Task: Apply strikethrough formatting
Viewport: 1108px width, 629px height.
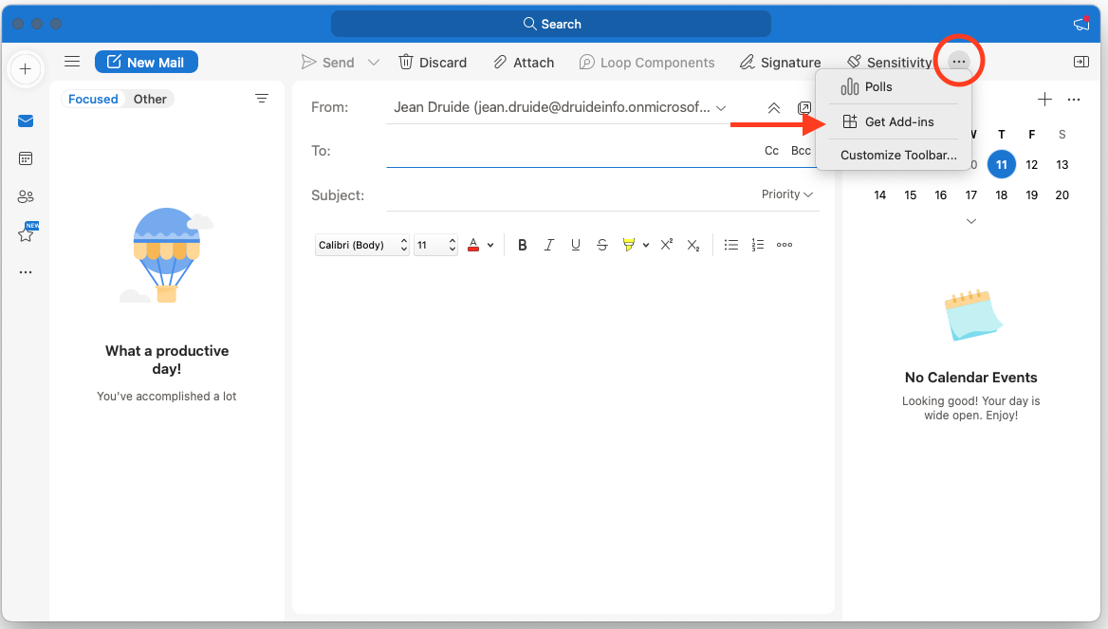Action: point(601,245)
